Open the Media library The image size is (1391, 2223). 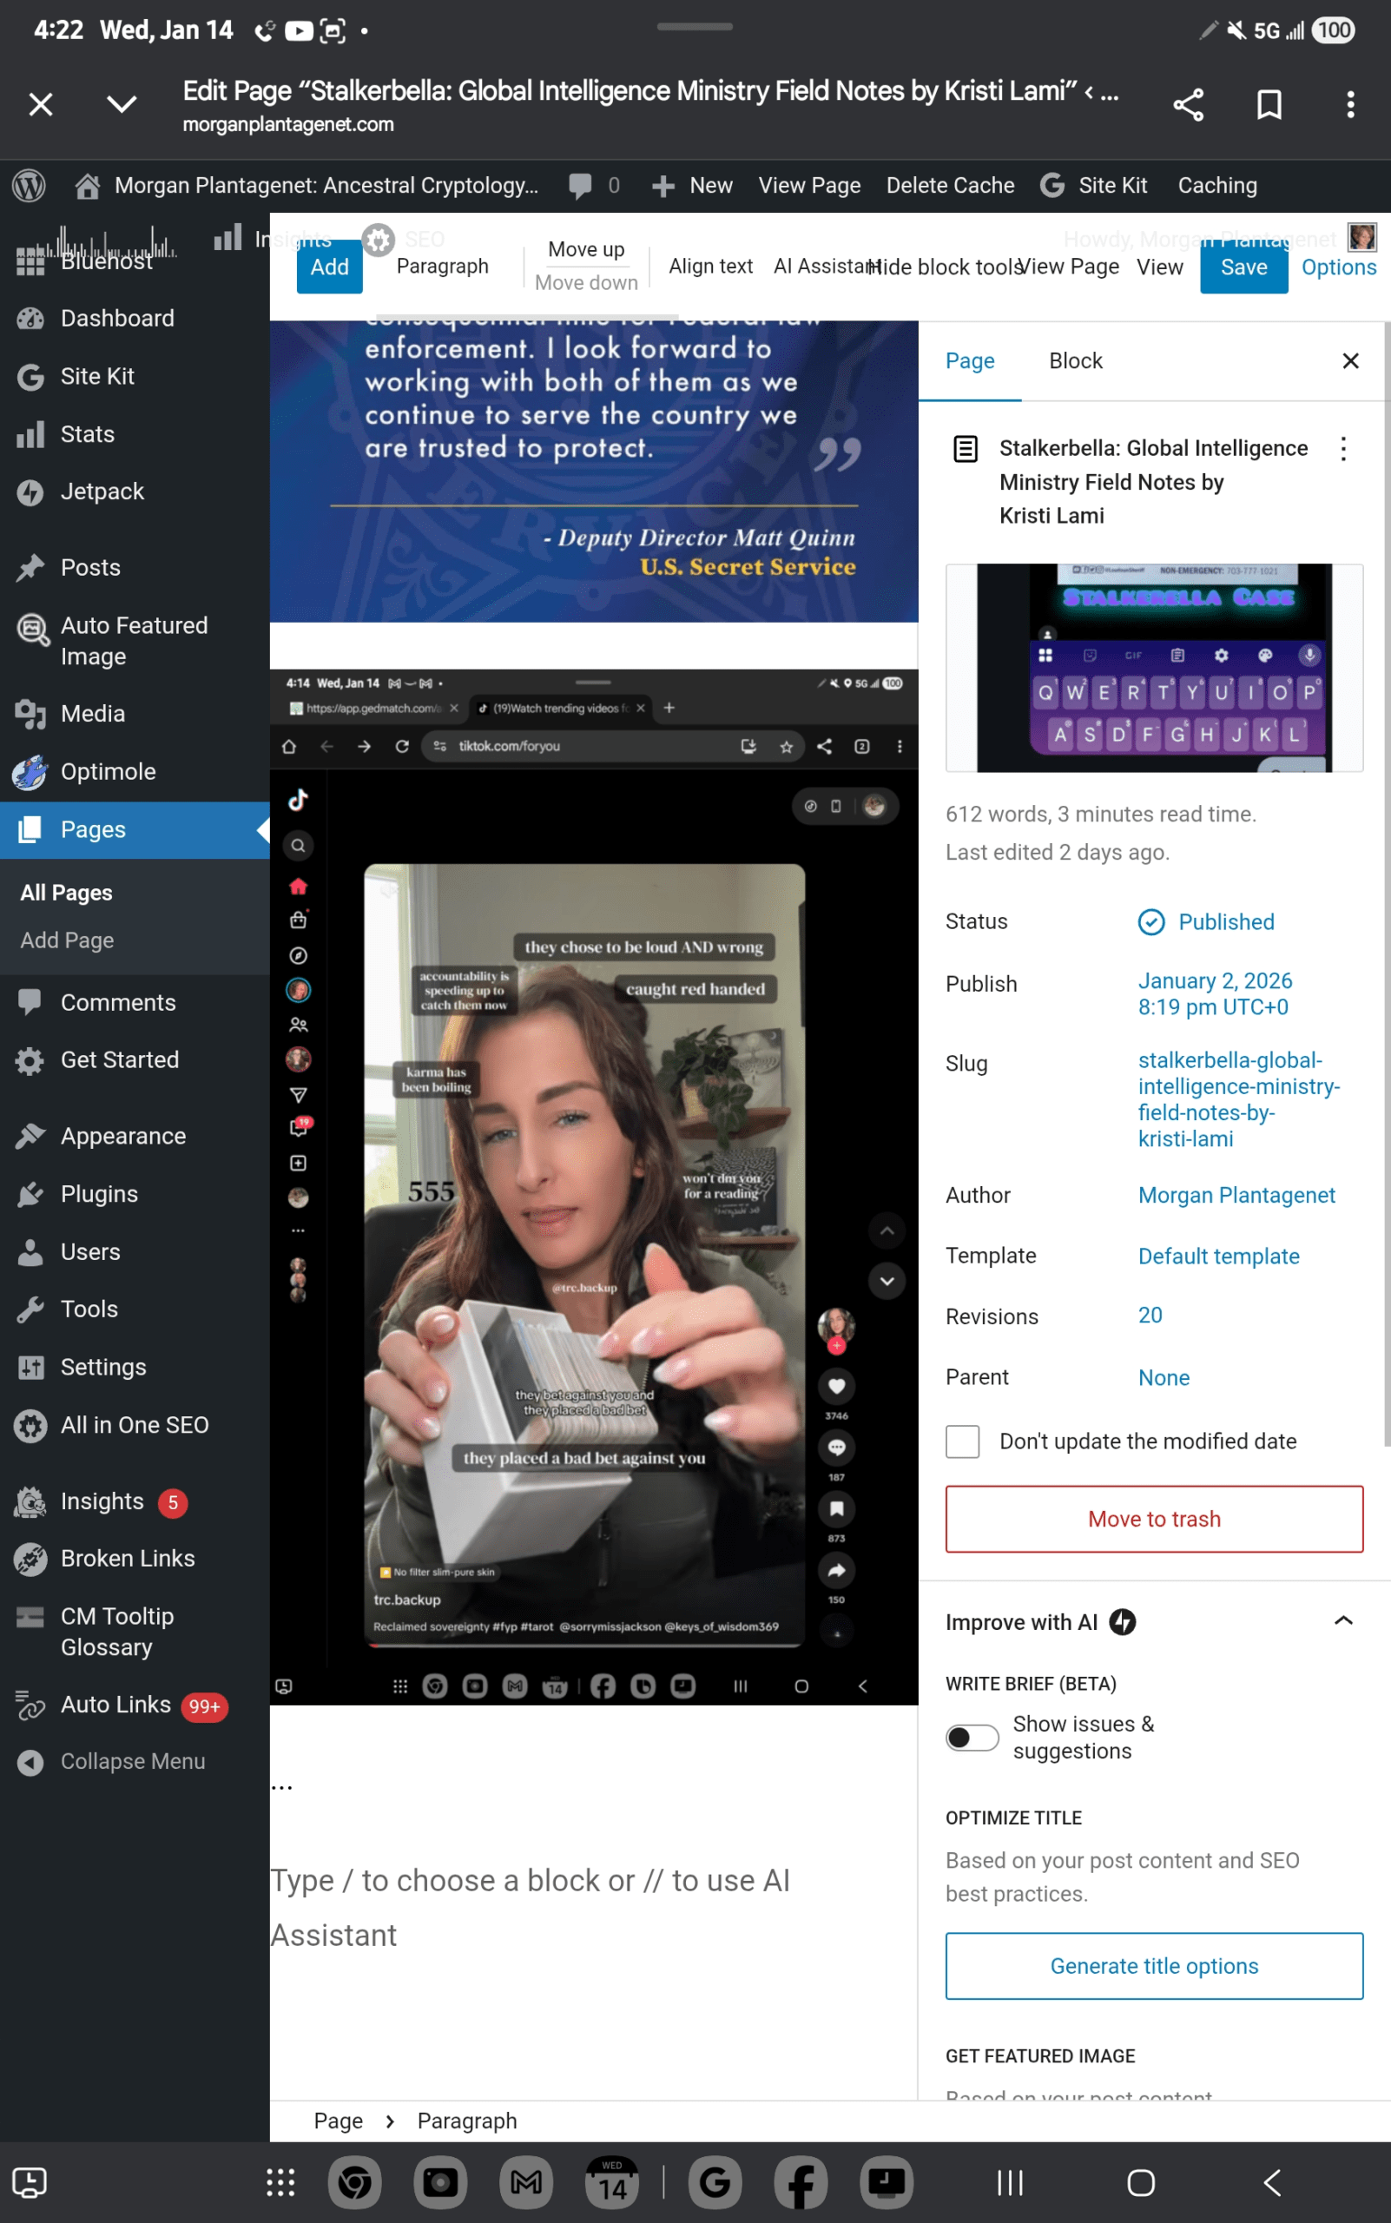coord(93,713)
